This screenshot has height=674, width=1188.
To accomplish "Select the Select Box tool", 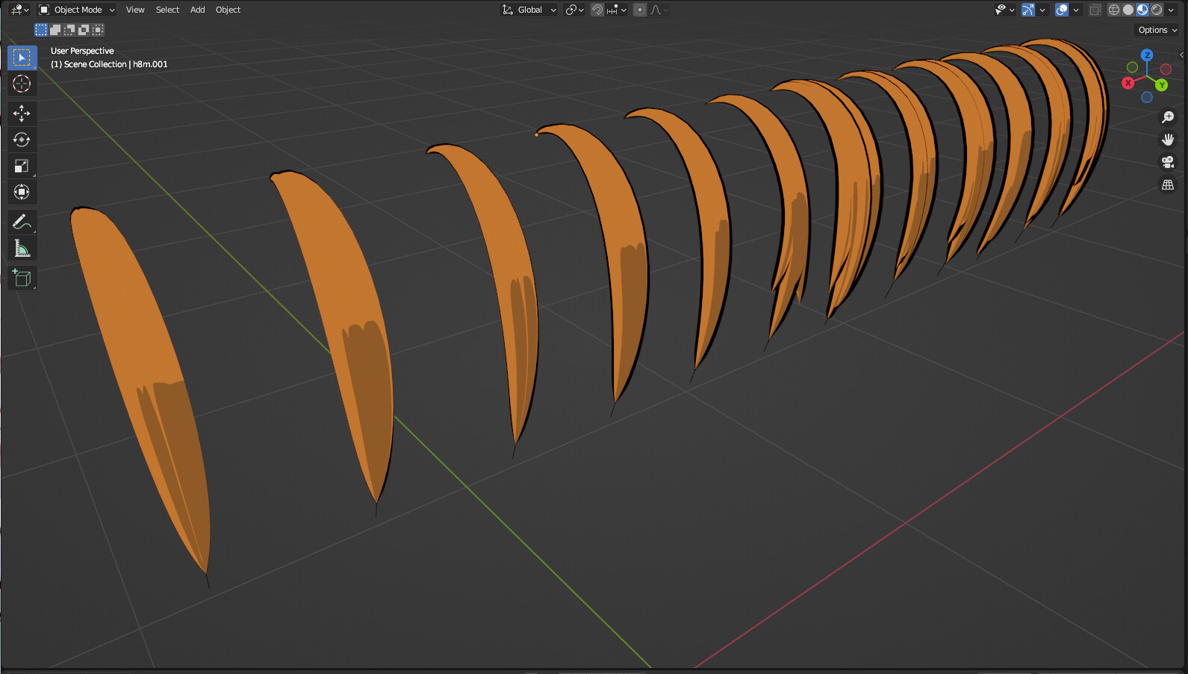I will point(22,57).
